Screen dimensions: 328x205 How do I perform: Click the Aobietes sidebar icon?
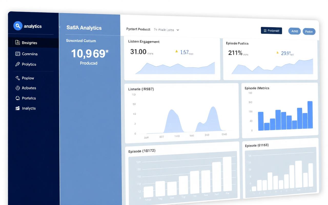[18, 88]
